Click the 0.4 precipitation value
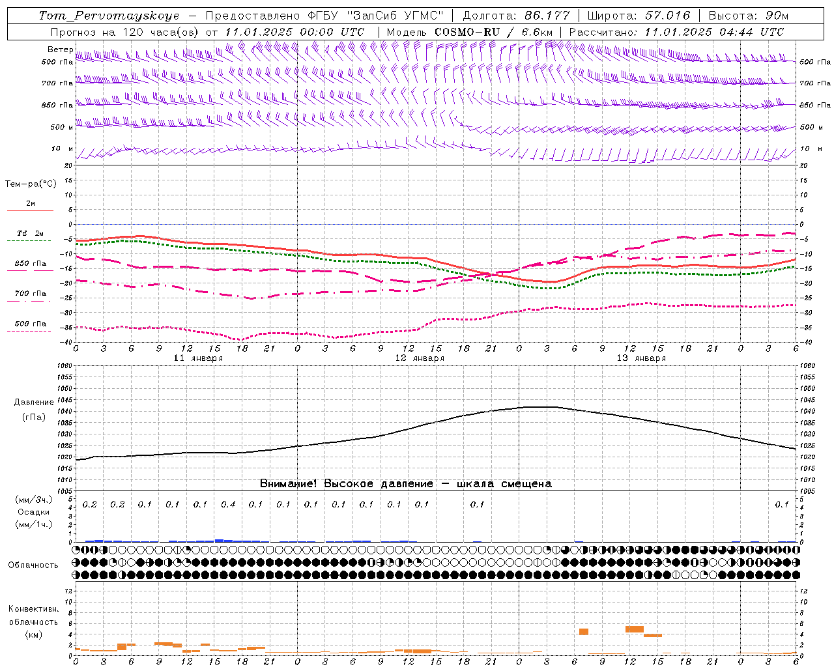The width and height of the screenshot is (834, 667). [x=228, y=505]
